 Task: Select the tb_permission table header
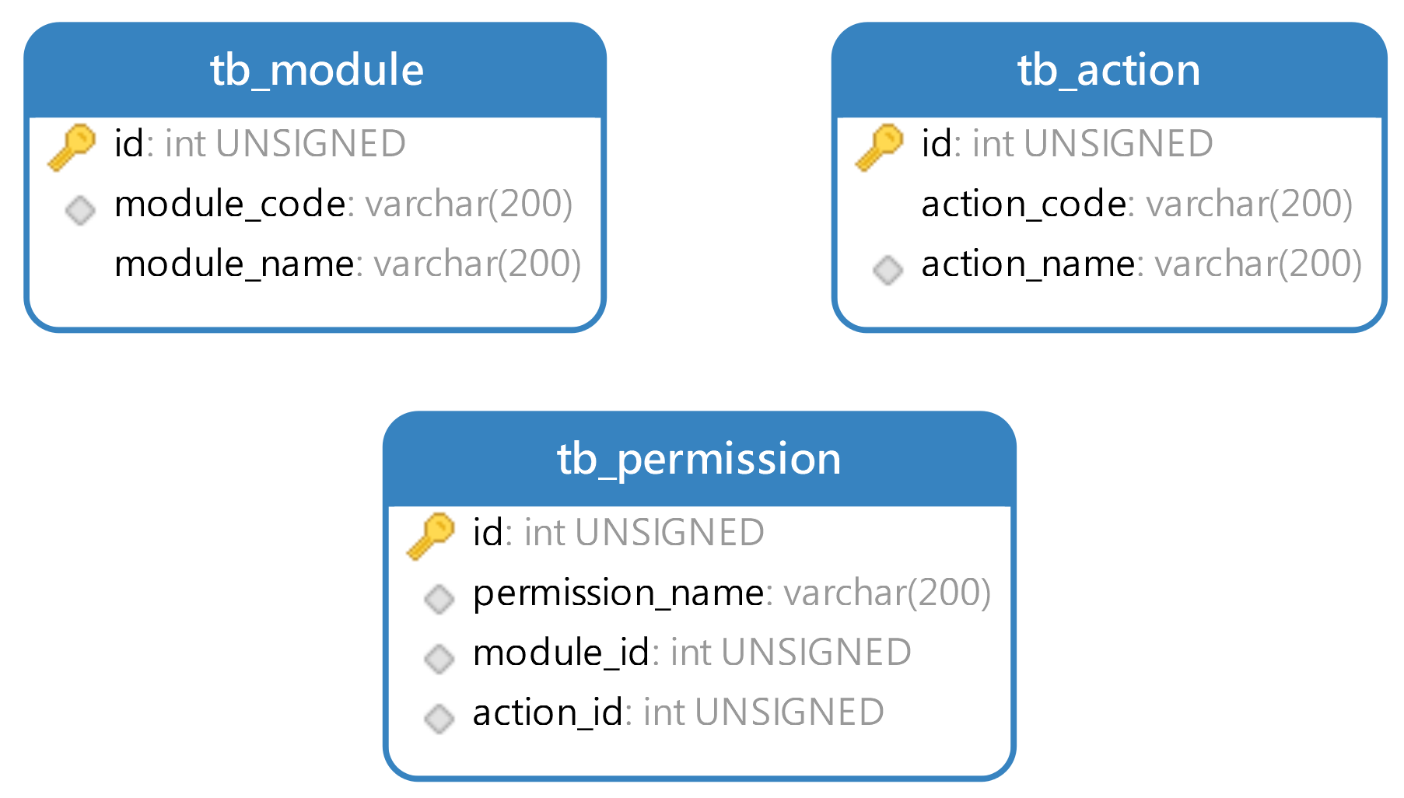coord(699,459)
